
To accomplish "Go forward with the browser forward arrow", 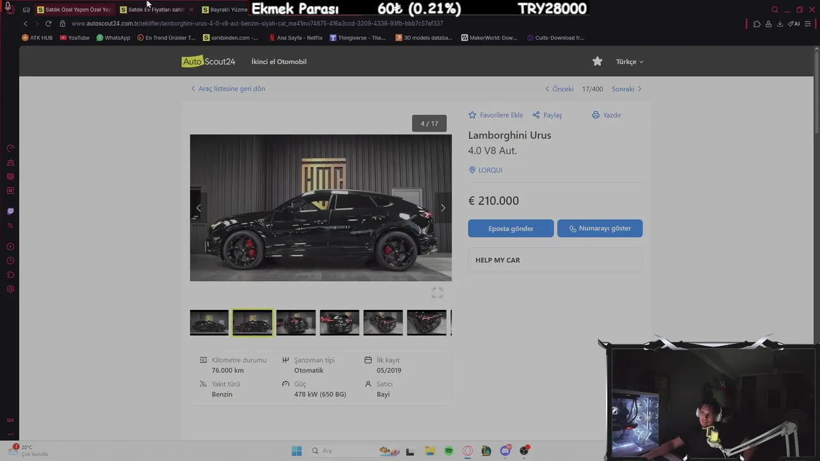I will [x=37, y=24].
